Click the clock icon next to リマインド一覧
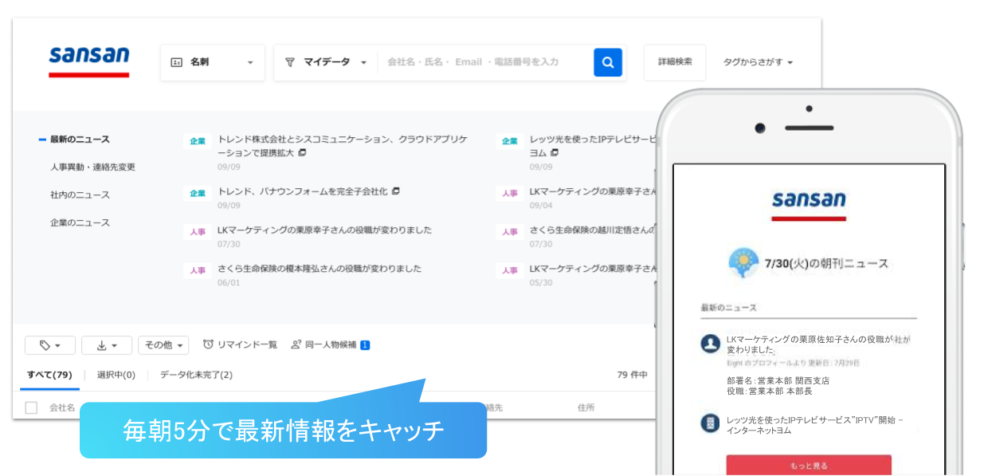 pyautogui.click(x=208, y=344)
